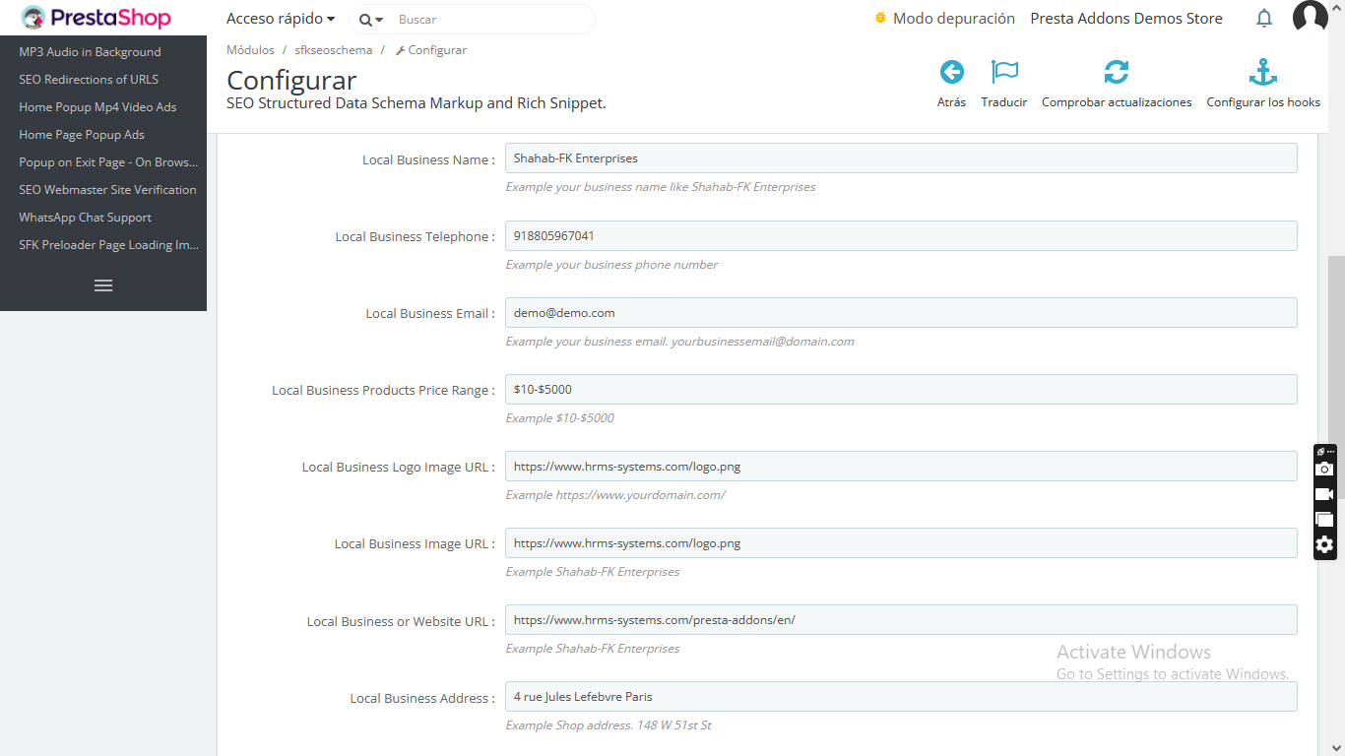This screenshot has height=756, width=1345.
Task: Click the Traducir flag icon
Action: [1004, 72]
